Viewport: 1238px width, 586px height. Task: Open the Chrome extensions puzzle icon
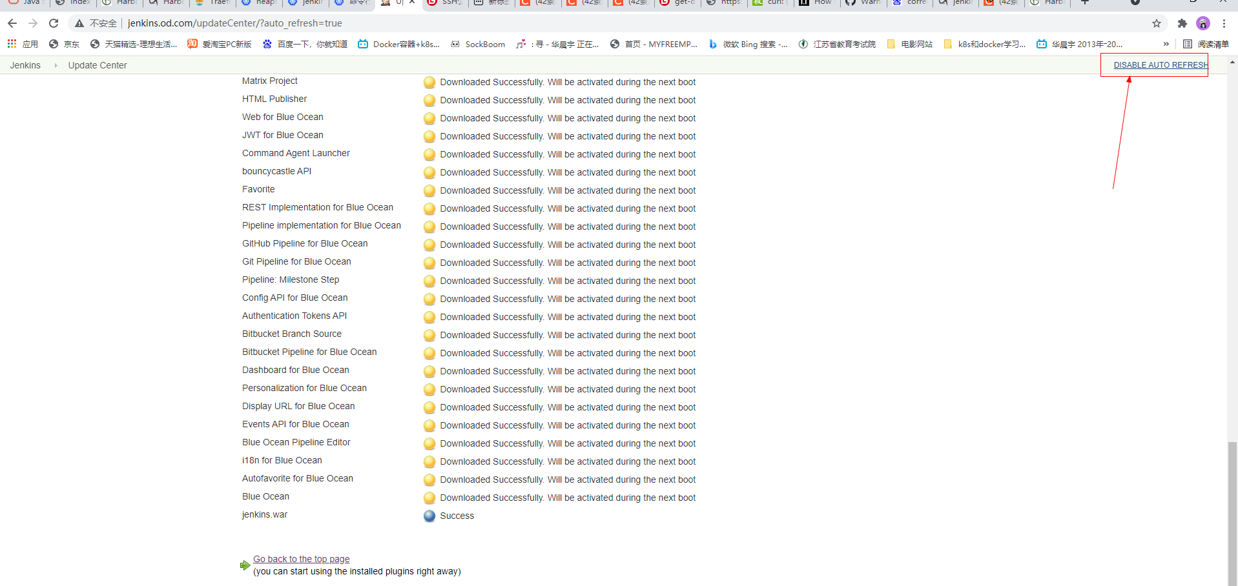coord(1182,23)
